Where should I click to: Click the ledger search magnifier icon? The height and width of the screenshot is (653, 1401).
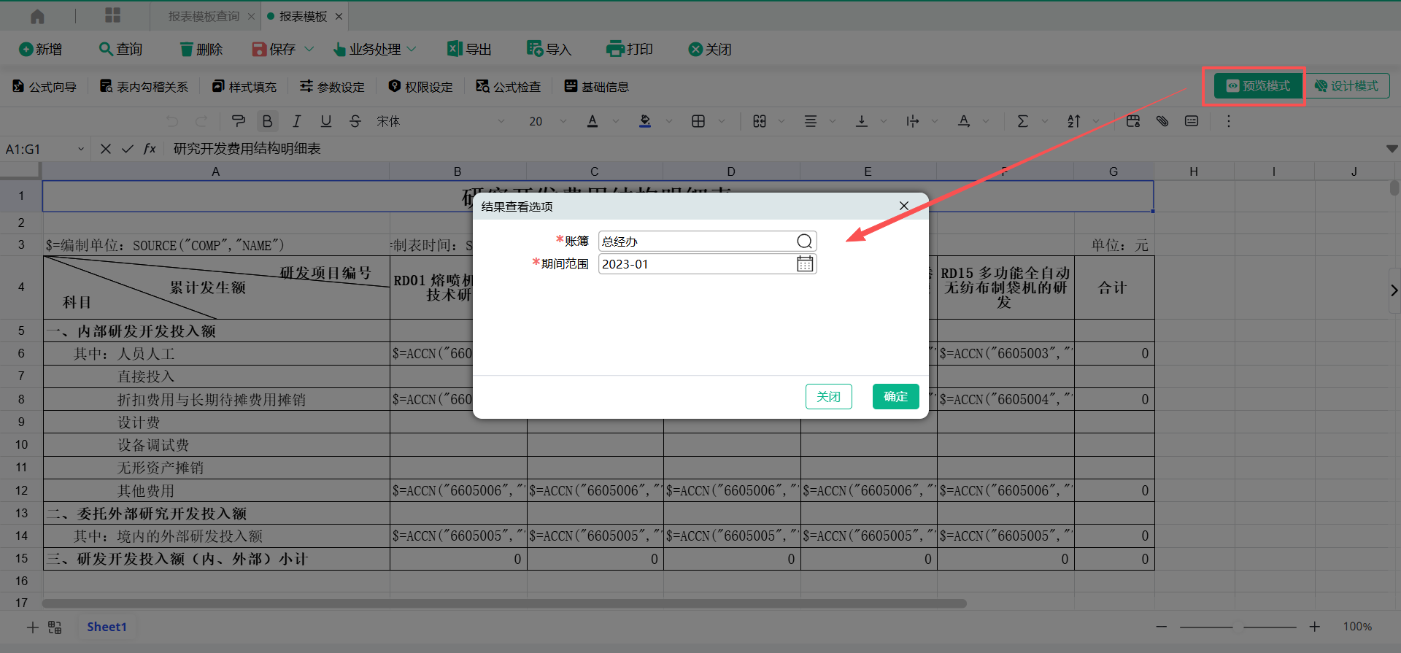[x=804, y=242]
